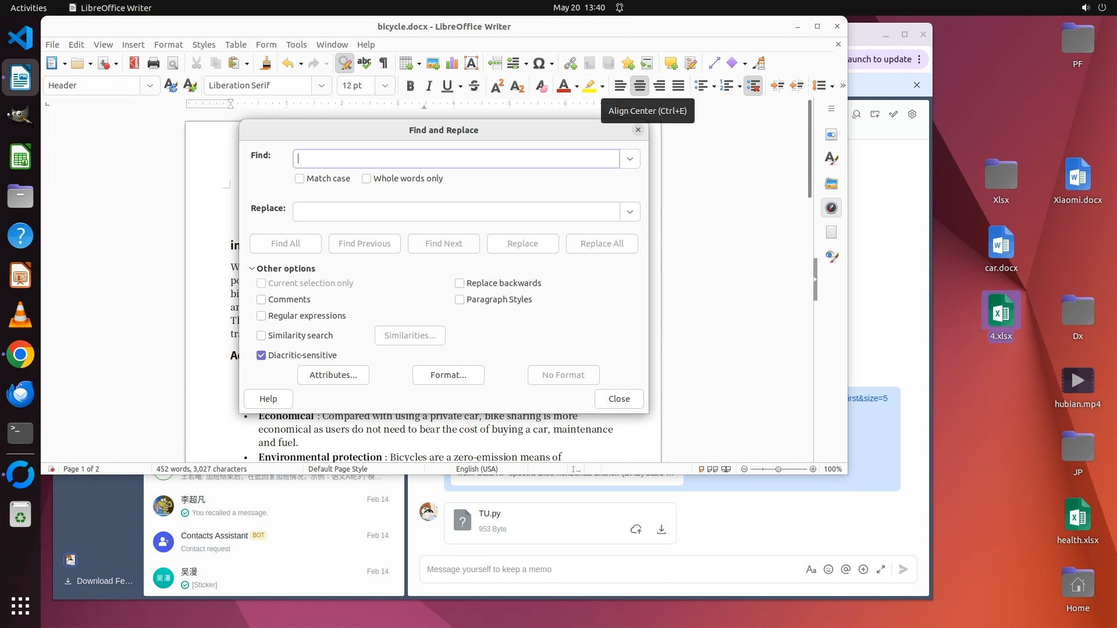Click the Justified alignment icon
Screen dimensions: 1117x628
point(678,86)
